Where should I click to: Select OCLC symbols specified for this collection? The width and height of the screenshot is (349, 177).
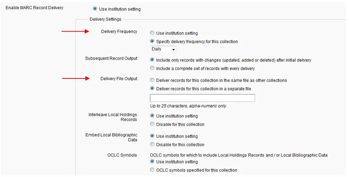click(x=152, y=170)
